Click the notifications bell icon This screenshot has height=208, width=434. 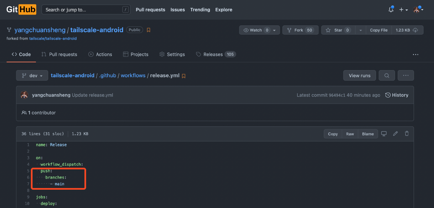pos(391,10)
